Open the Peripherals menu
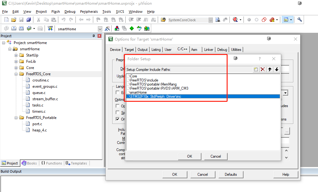The width and height of the screenshot is (318, 192). 89,12
